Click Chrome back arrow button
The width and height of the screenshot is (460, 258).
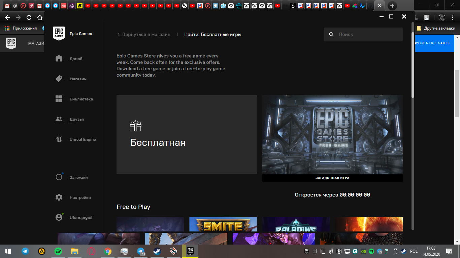(7, 18)
